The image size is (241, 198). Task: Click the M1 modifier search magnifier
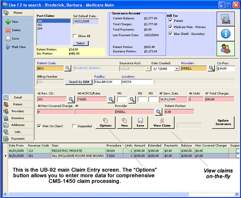point(132,99)
